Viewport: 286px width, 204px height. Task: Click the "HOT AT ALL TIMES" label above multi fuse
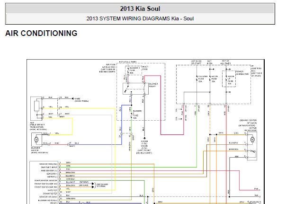[x=128, y=62]
